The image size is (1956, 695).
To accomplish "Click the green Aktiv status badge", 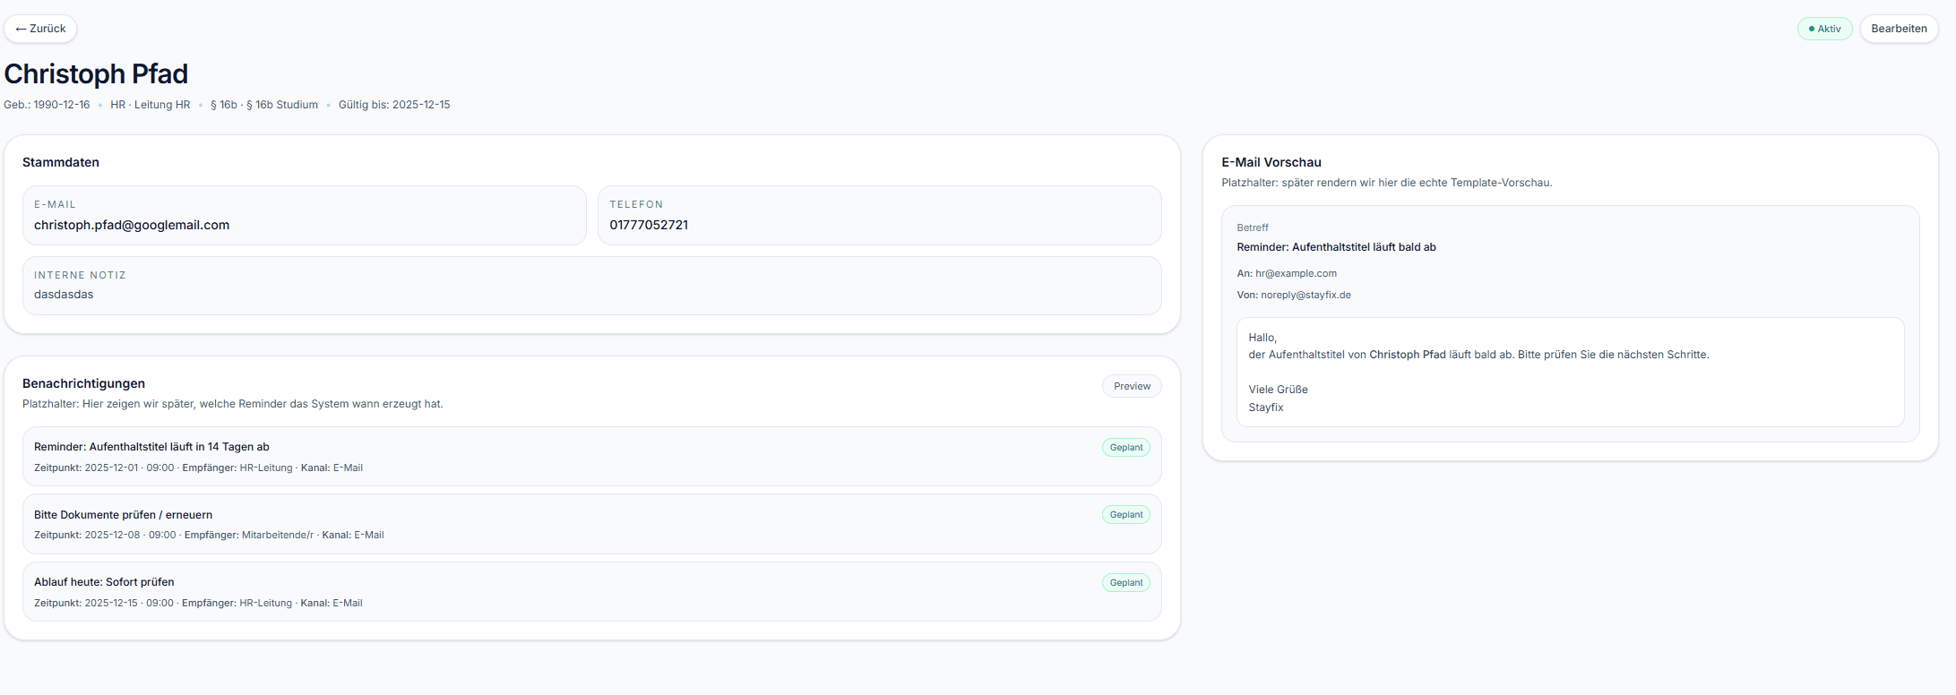I will tap(1824, 29).
